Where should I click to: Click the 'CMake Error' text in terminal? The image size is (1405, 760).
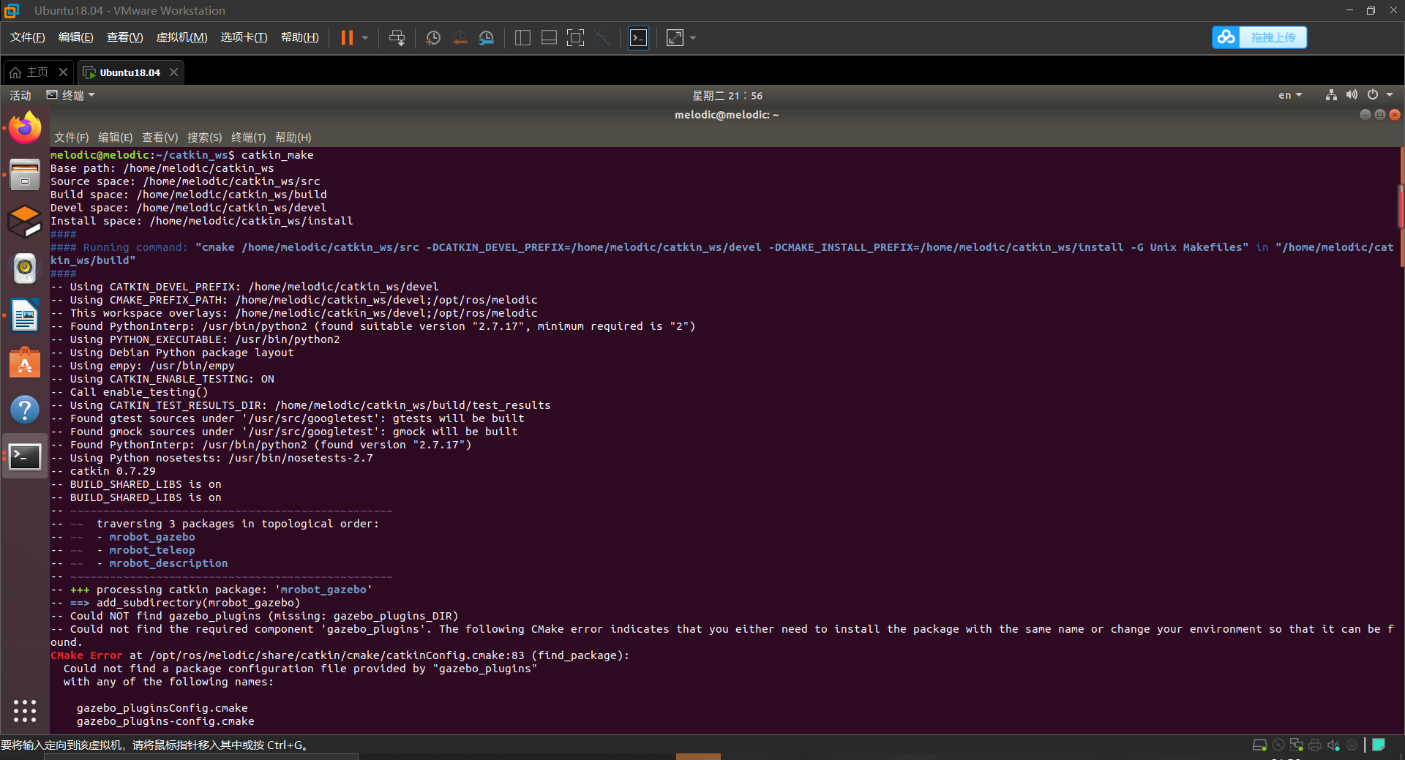tap(86, 655)
